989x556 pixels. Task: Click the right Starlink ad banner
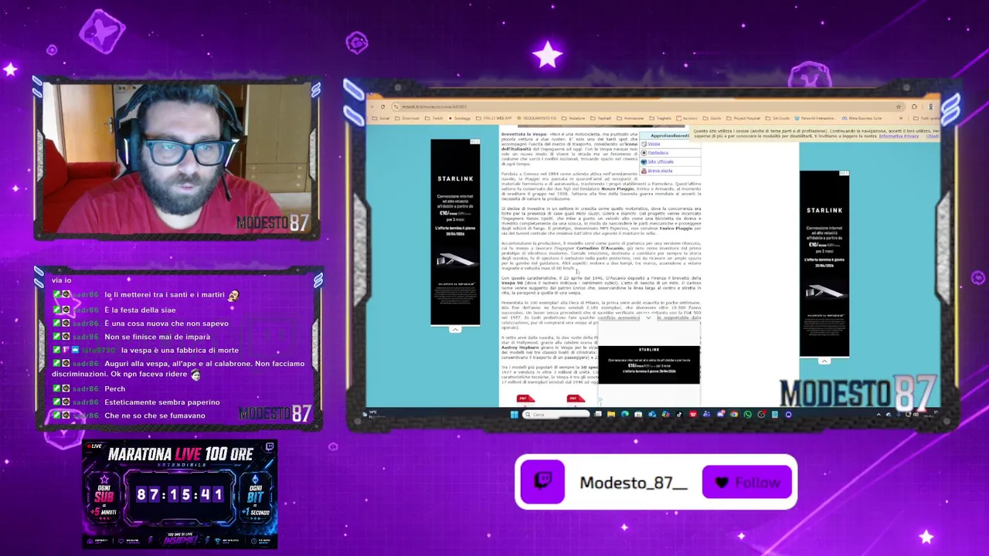[824, 264]
